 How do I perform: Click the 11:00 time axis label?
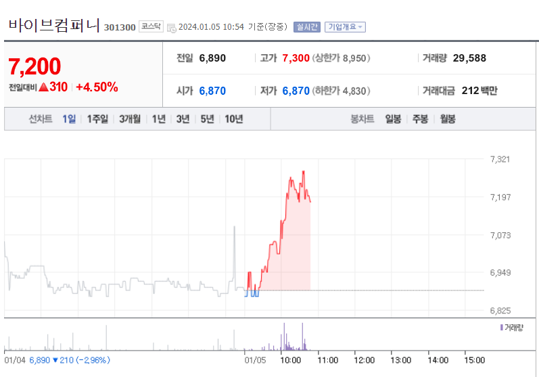tap(327, 360)
